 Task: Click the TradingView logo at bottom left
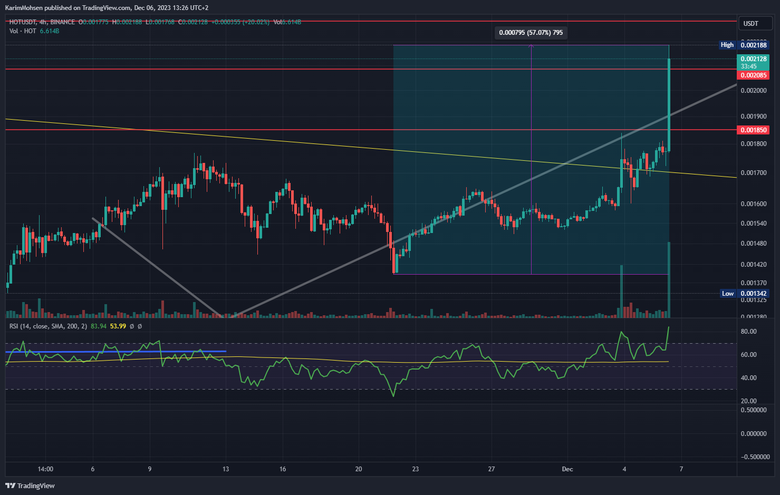(30, 486)
